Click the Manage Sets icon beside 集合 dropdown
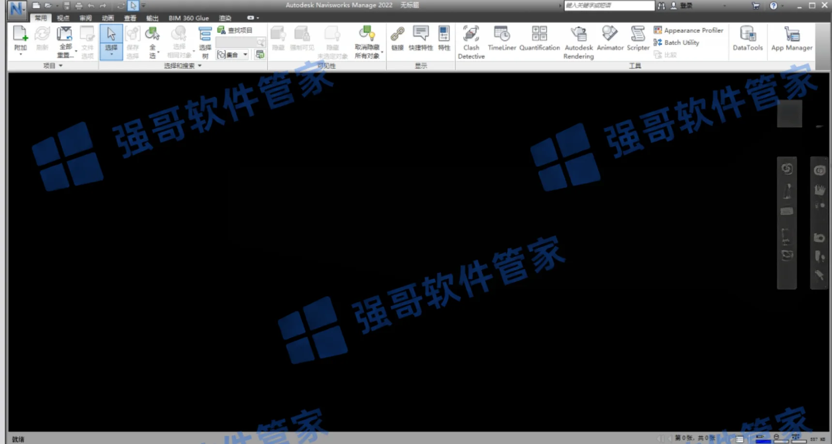Viewport: 832px width, 444px height. [260, 54]
